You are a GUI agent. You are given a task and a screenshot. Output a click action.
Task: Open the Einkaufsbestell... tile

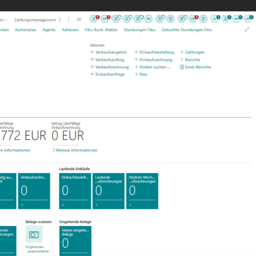click(x=75, y=191)
